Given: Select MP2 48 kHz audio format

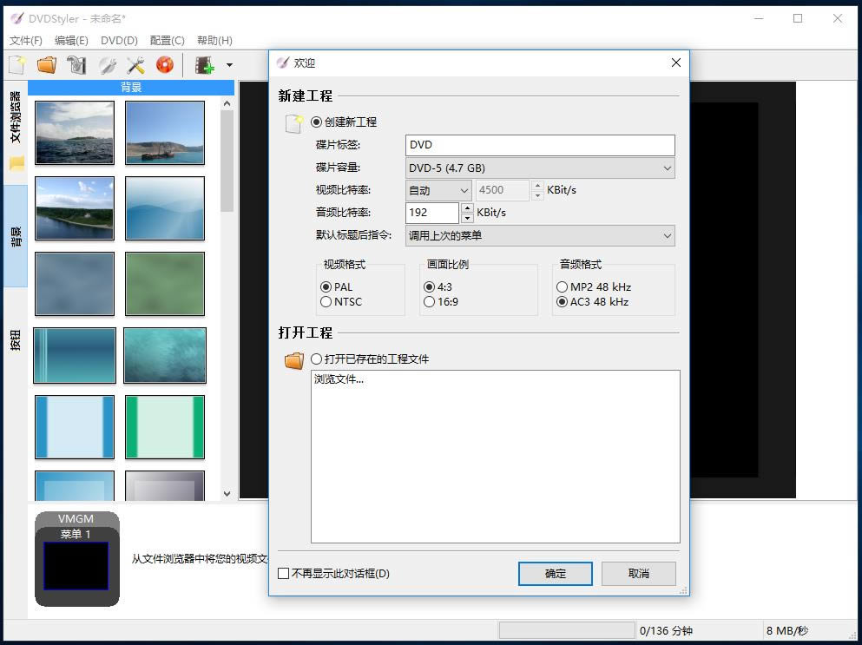Looking at the screenshot, I should coord(562,287).
